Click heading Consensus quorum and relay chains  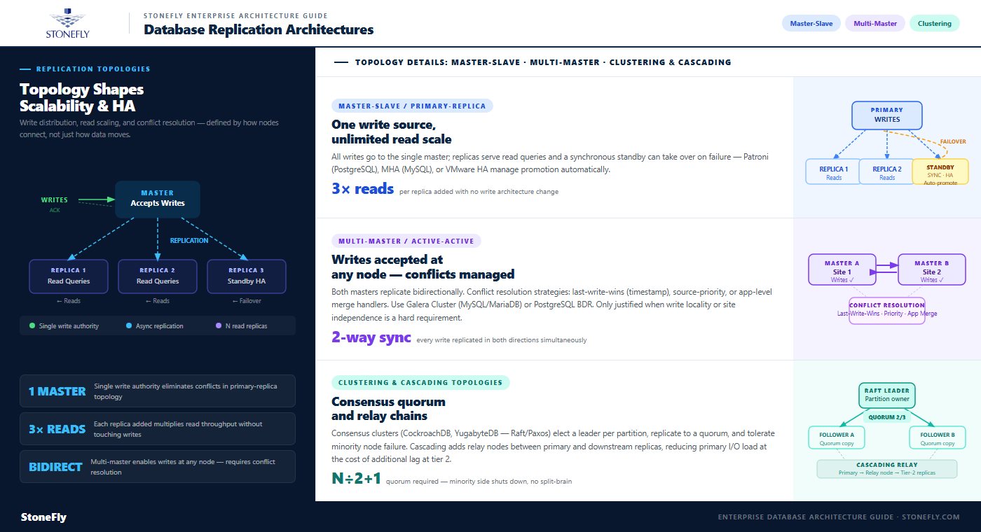coord(388,409)
